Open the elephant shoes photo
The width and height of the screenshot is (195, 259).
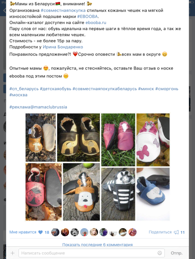[x=79, y=137]
